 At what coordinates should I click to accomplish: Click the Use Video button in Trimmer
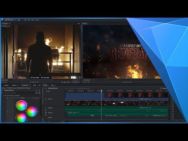tap(35, 78)
